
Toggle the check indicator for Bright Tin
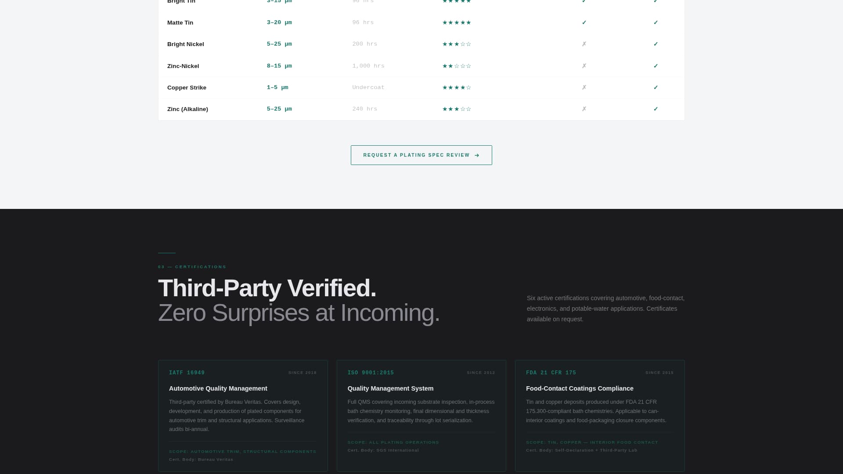click(584, 2)
